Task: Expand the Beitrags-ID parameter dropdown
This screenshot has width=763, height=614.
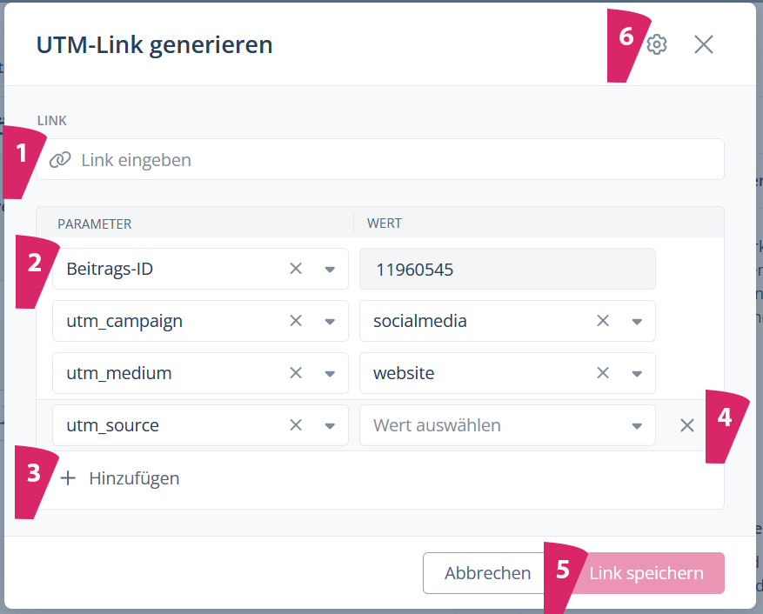Action: coord(330,270)
